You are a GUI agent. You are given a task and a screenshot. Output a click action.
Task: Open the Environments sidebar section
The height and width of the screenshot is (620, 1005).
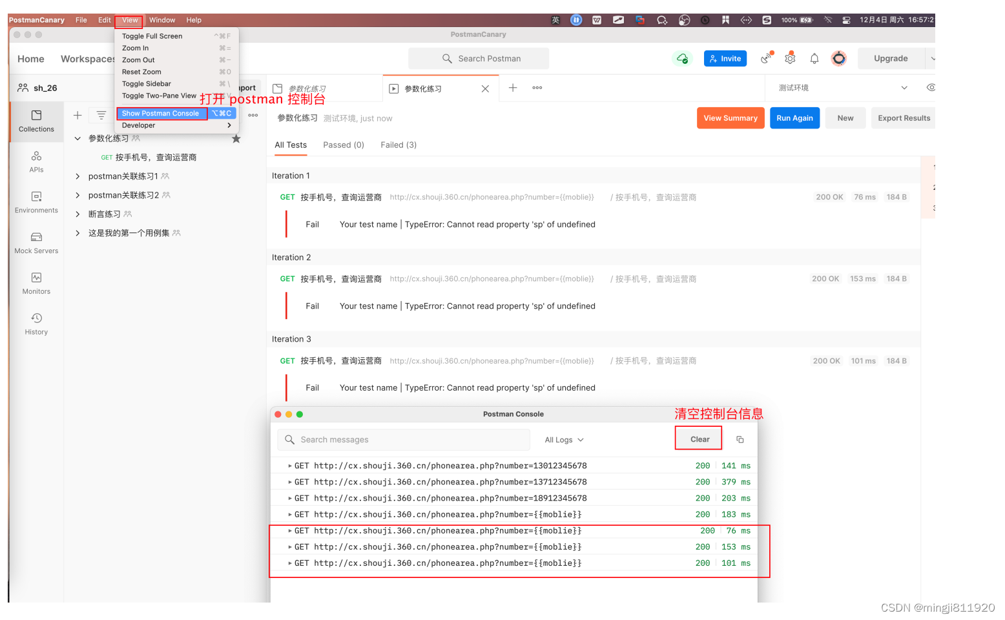[x=36, y=202]
